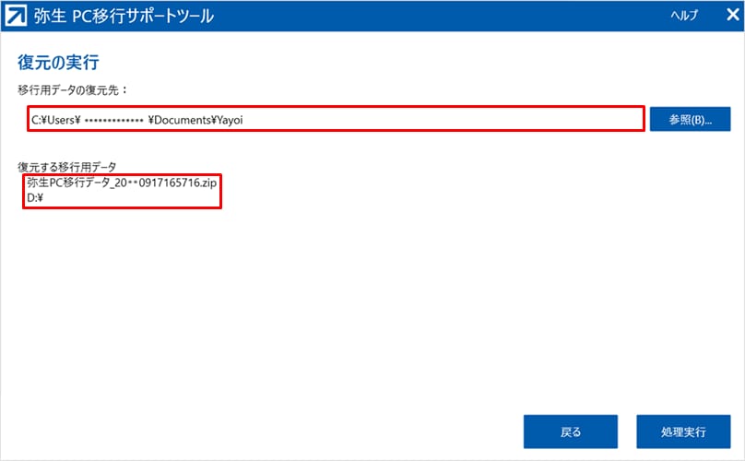The width and height of the screenshot is (745, 461).
Task: Close the PC migration support tool window
Action: coord(724,16)
